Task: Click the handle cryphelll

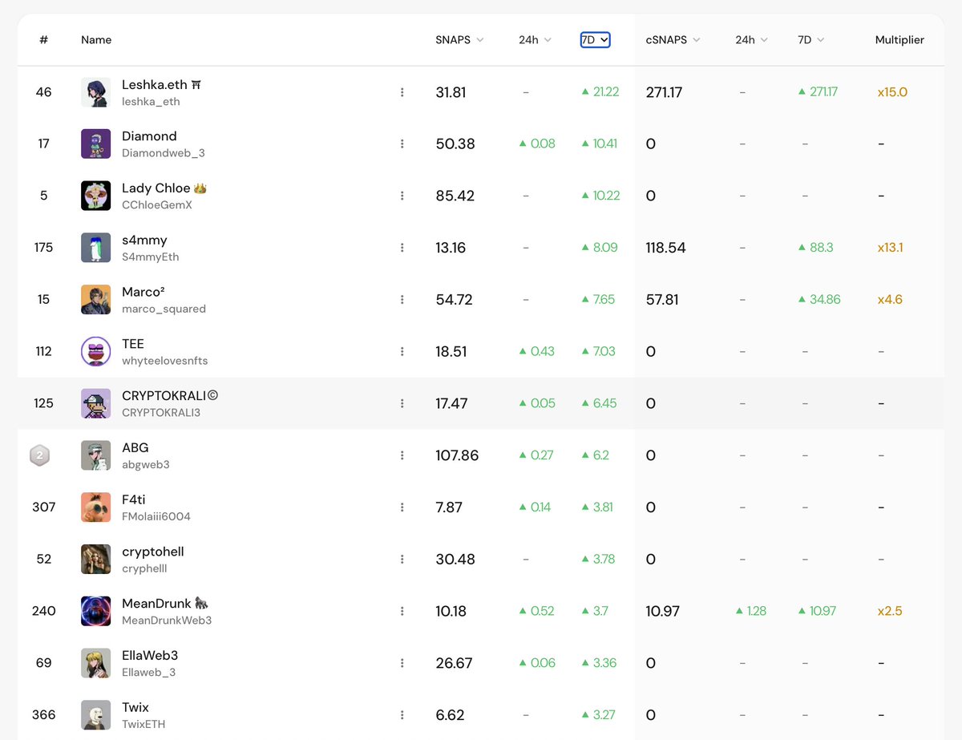Action: click(x=144, y=568)
